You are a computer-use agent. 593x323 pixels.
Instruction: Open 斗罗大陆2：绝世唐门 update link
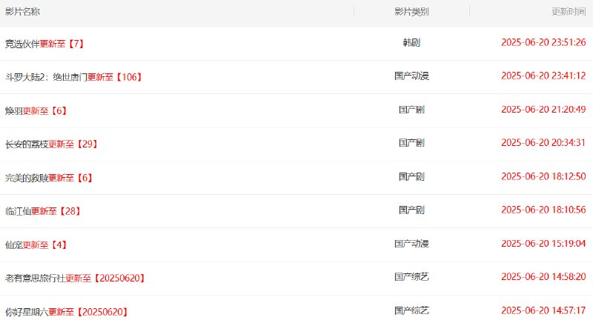point(73,77)
